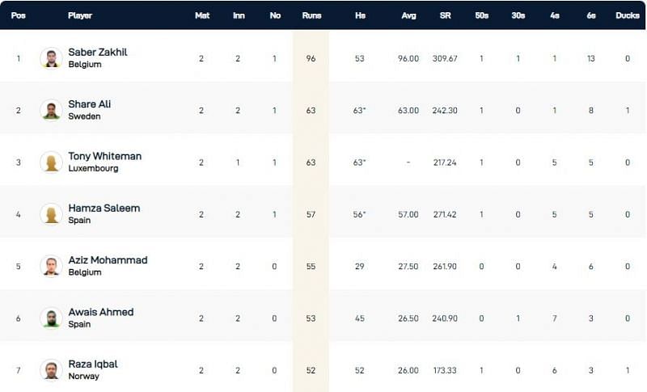
Task: Click the Ducks column header
Action: pyautogui.click(x=628, y=15)
